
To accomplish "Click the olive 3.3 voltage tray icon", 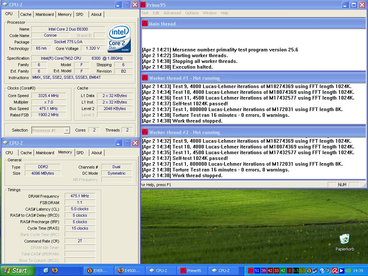I will pos(303,271).
